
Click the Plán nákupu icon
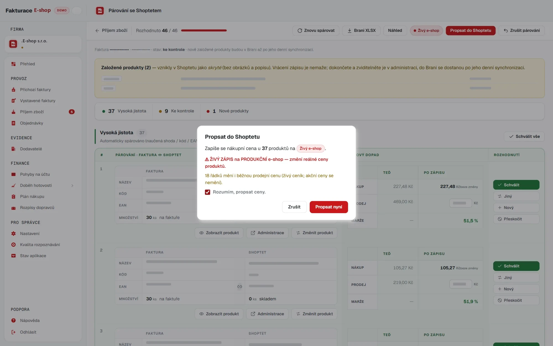(13, 197)
